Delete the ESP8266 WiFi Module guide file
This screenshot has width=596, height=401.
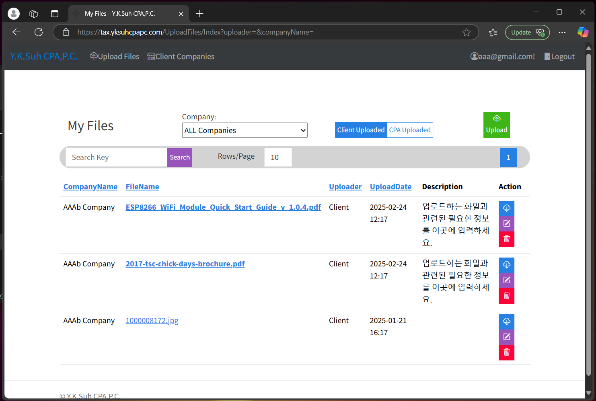(x=506, y=239)
